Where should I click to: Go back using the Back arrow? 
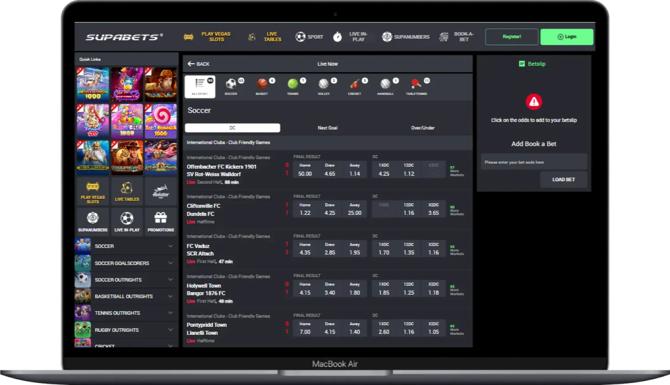click(x=198, y=64)
